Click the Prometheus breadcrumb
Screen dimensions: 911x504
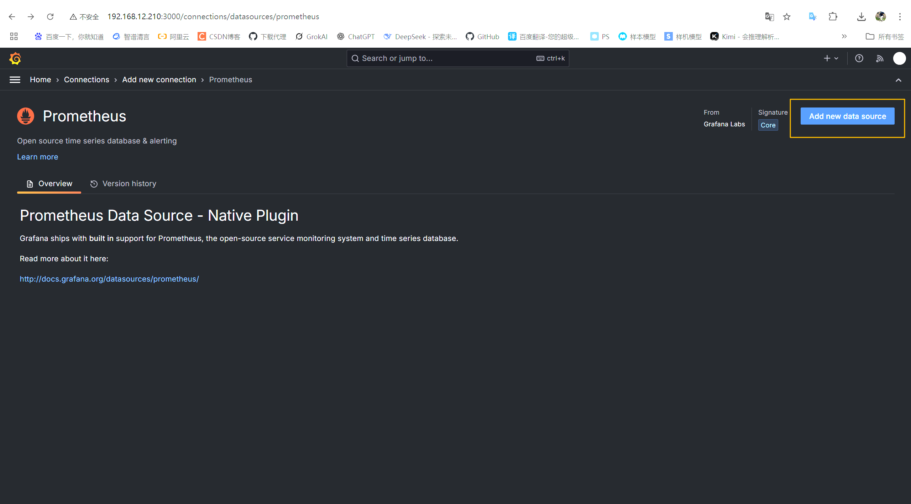pyautogui.click(x=230, y=80)
